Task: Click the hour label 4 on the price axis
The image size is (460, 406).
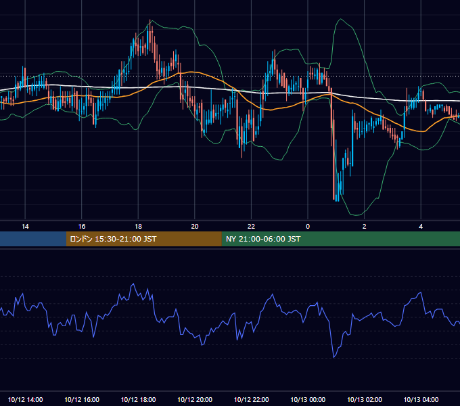Action: pos(421,227)
